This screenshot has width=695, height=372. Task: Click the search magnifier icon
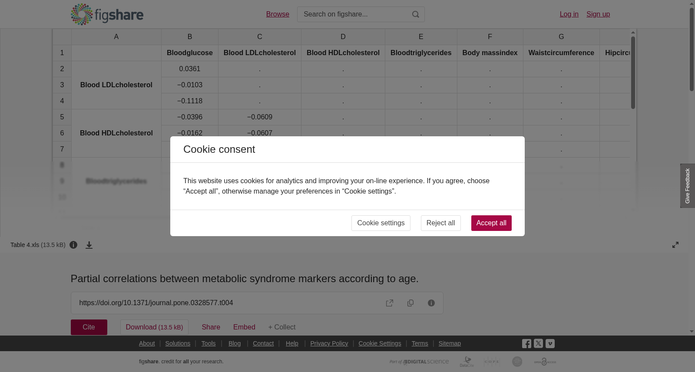tap(416, 14)
